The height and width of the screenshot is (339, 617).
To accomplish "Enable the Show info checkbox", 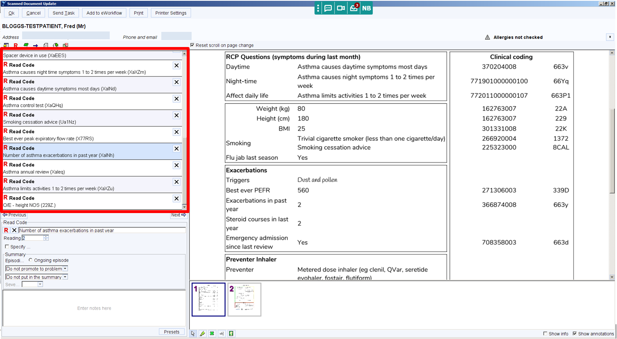I will point(545,334).
